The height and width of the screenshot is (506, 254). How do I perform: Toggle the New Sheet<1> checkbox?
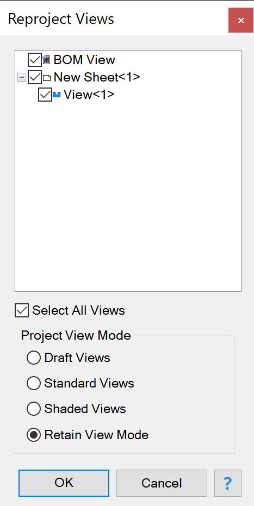[35, 77]
